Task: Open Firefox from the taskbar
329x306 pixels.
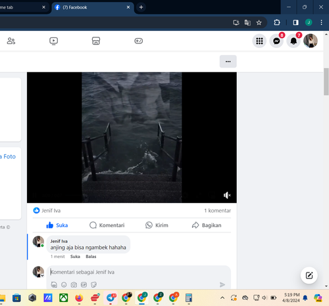Action: tap(79, 298)
